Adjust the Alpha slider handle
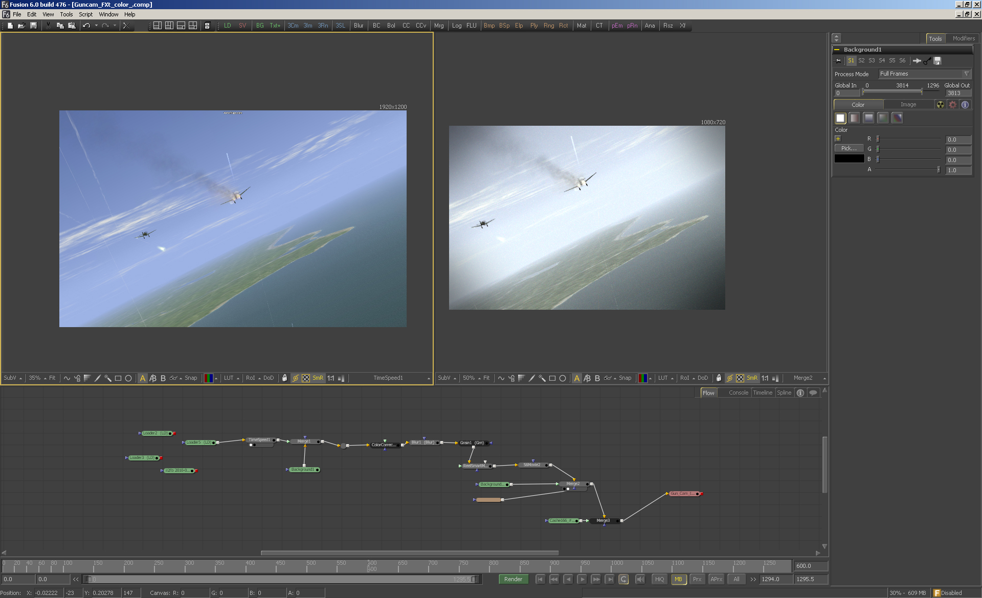The height and width of the screenshot is (598, 982). (938, 170)
